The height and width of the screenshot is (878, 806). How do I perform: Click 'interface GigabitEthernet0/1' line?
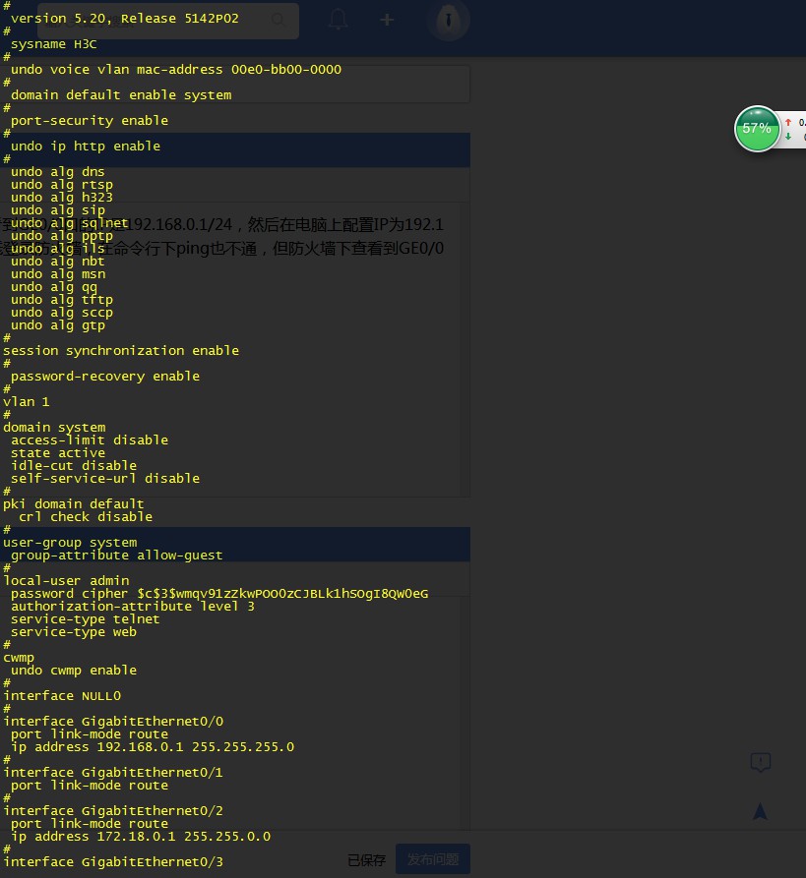tap(113, 773)
